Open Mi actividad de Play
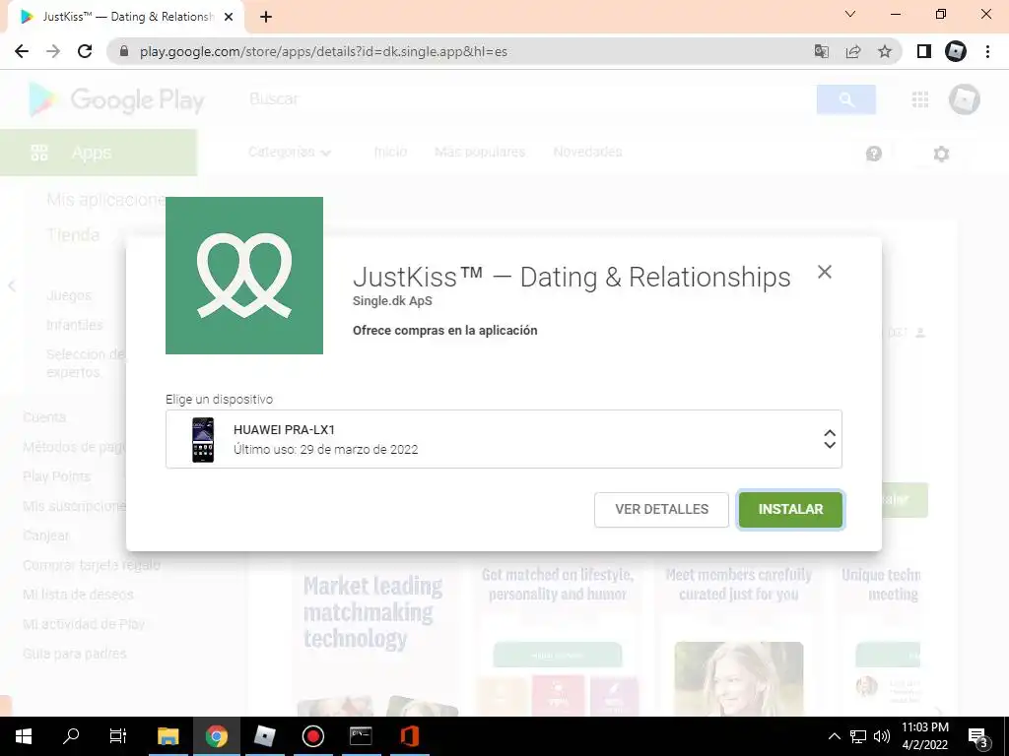Viewport: 1009px width, 756px height. pos(84,623)
